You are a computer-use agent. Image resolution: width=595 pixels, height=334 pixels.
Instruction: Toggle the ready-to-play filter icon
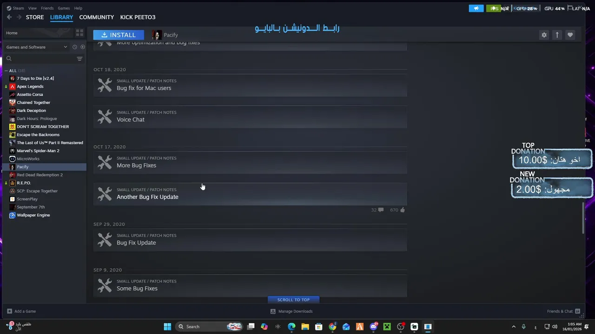tap(82, 47)
